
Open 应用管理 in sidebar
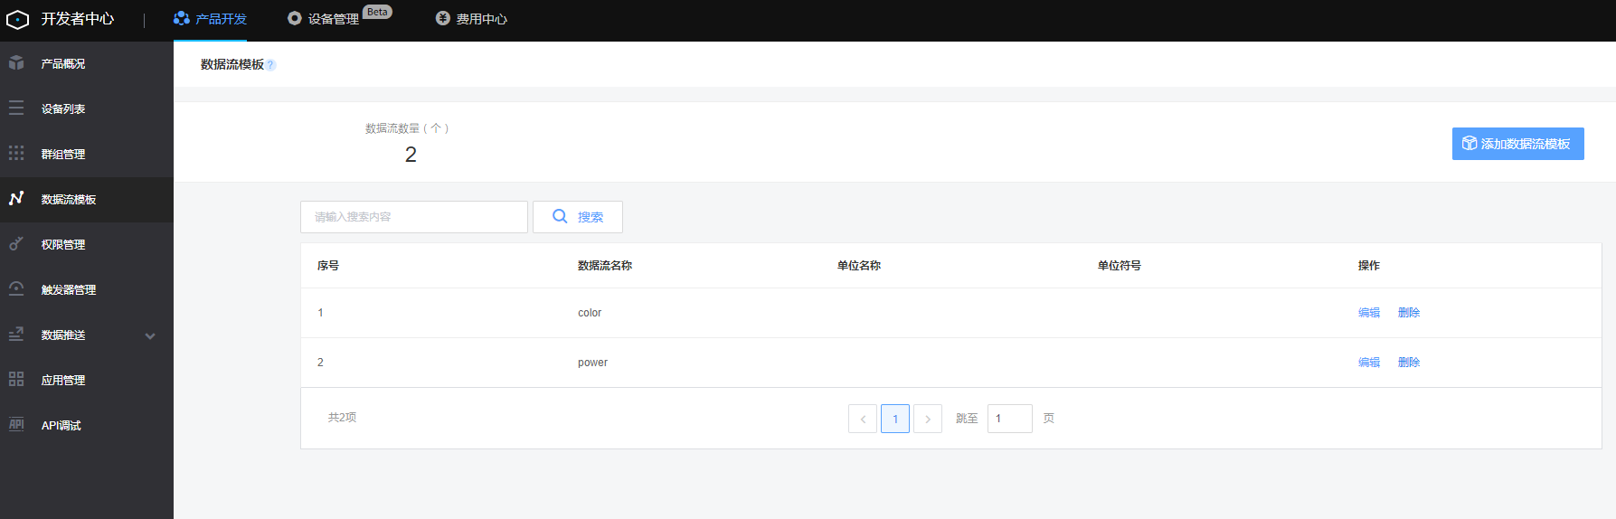point(87,381)
